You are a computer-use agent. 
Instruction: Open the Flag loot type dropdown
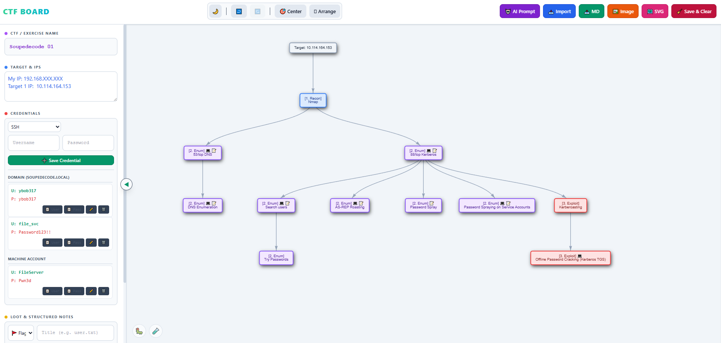21,333
